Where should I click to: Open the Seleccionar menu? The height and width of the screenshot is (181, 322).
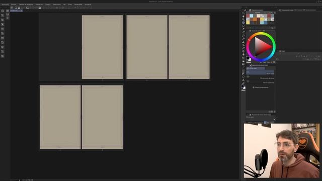pos(57,5)
